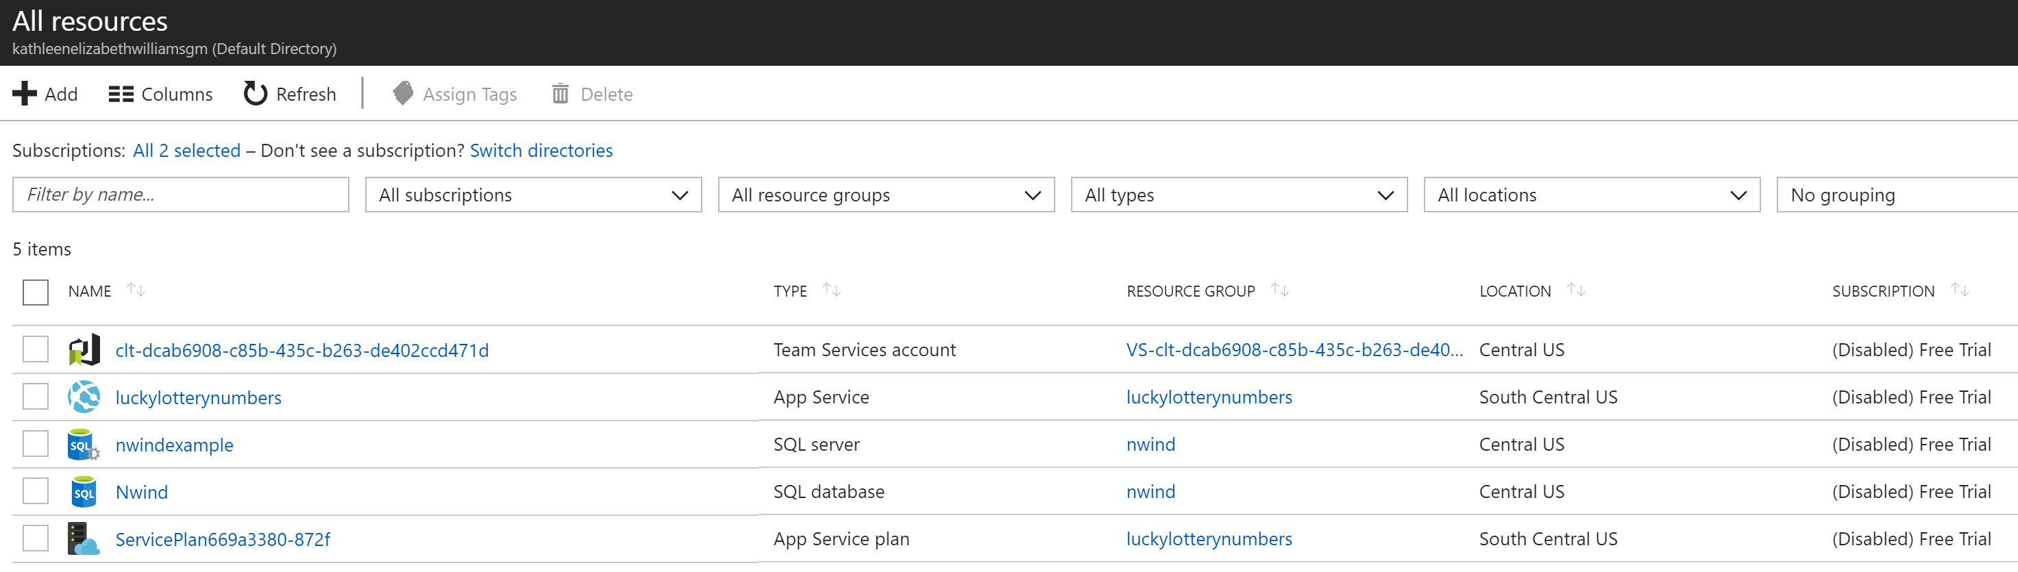The height and width of the screenshot is (572, 2018).
Task: Click the 'Team Services account' type cell
Action: [865, 350]
